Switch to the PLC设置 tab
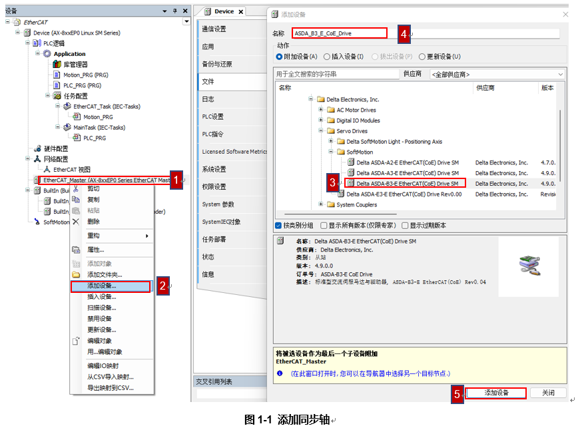Viewport: 580px width, 432px height. 232,116
